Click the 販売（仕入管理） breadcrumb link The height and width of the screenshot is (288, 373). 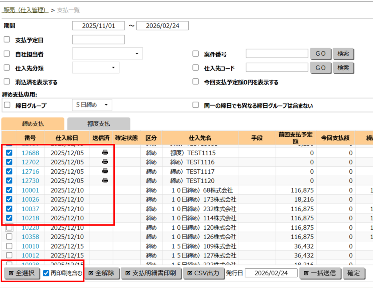[25, 10]
